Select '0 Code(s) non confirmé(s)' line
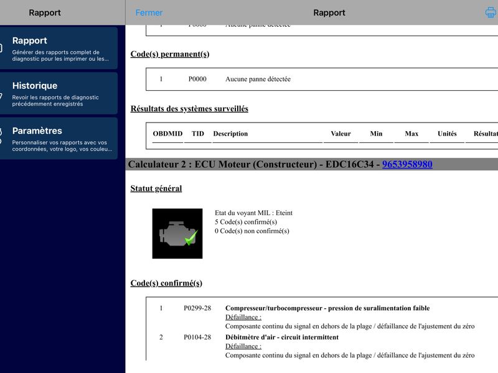This screenshot has height=373, width=498. tap(252, 231)
